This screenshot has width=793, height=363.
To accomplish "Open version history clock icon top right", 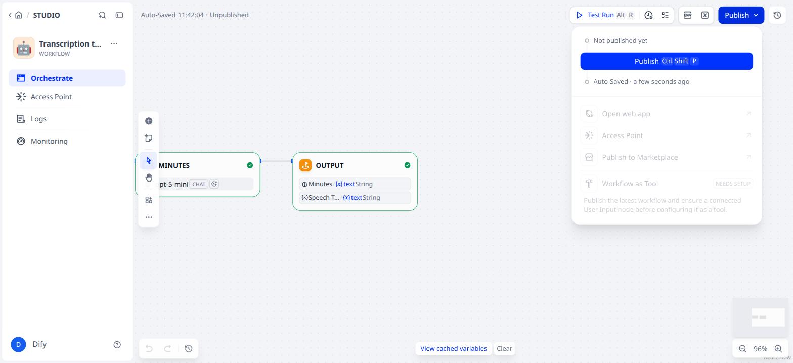I will pyautogui.click(x=777, y=15).
